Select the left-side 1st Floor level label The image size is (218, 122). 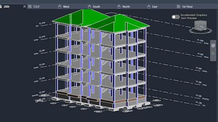pyautogui.click(x=36, y=81)
